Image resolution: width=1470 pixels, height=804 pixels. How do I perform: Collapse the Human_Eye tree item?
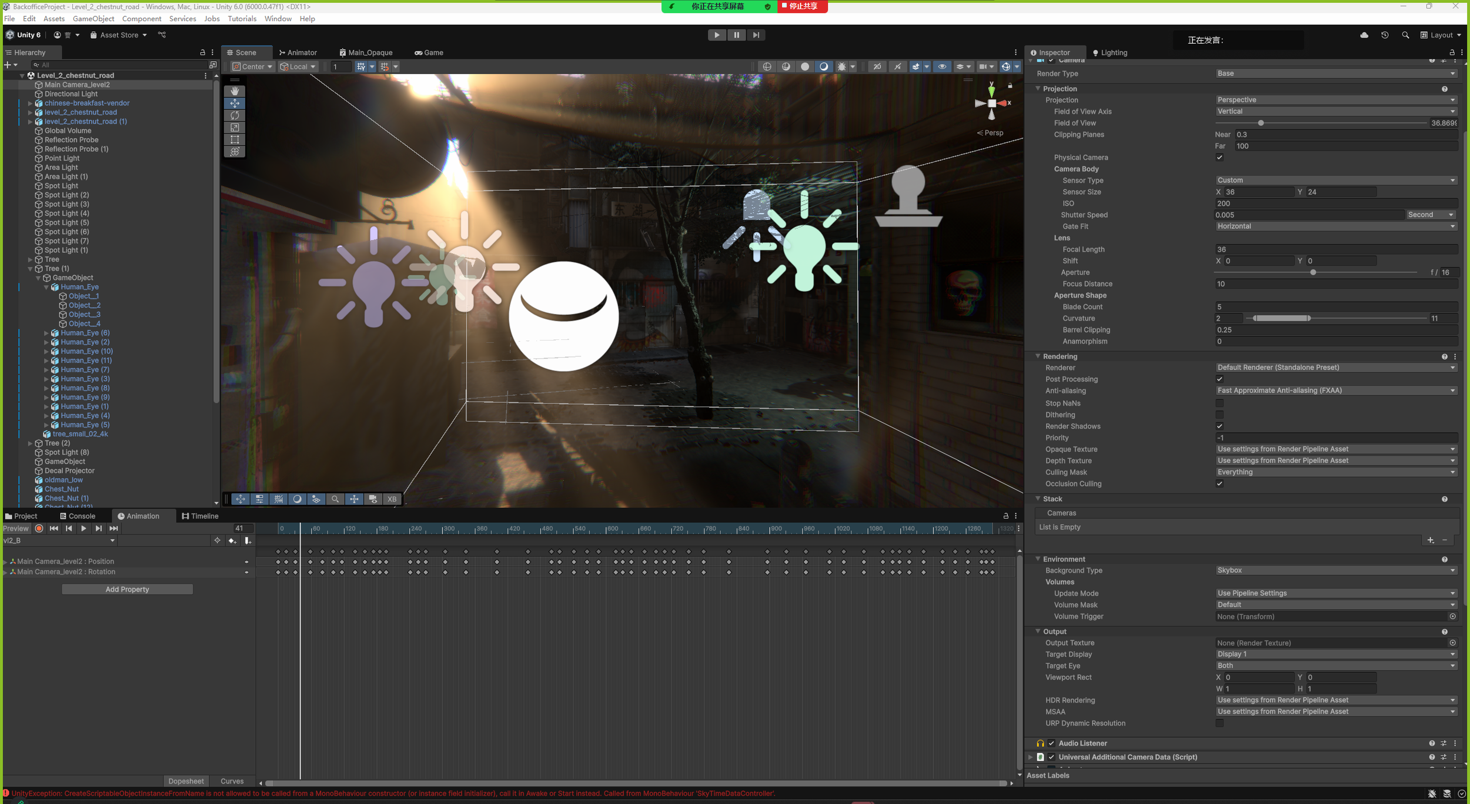(46, 287)
